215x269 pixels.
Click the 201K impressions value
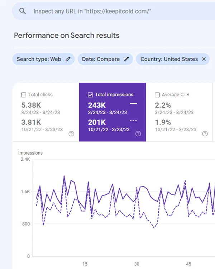(x=97, y=122)
